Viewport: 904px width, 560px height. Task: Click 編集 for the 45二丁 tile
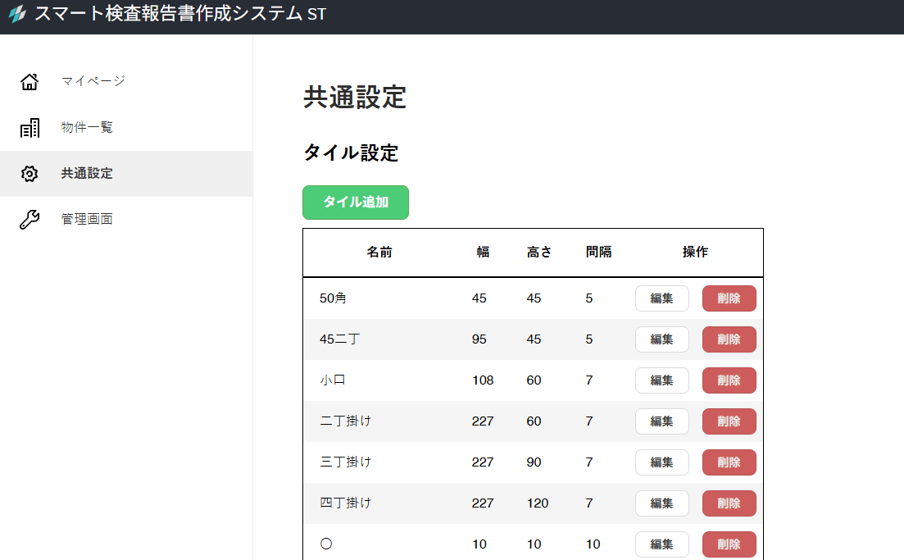pos(661,339)
